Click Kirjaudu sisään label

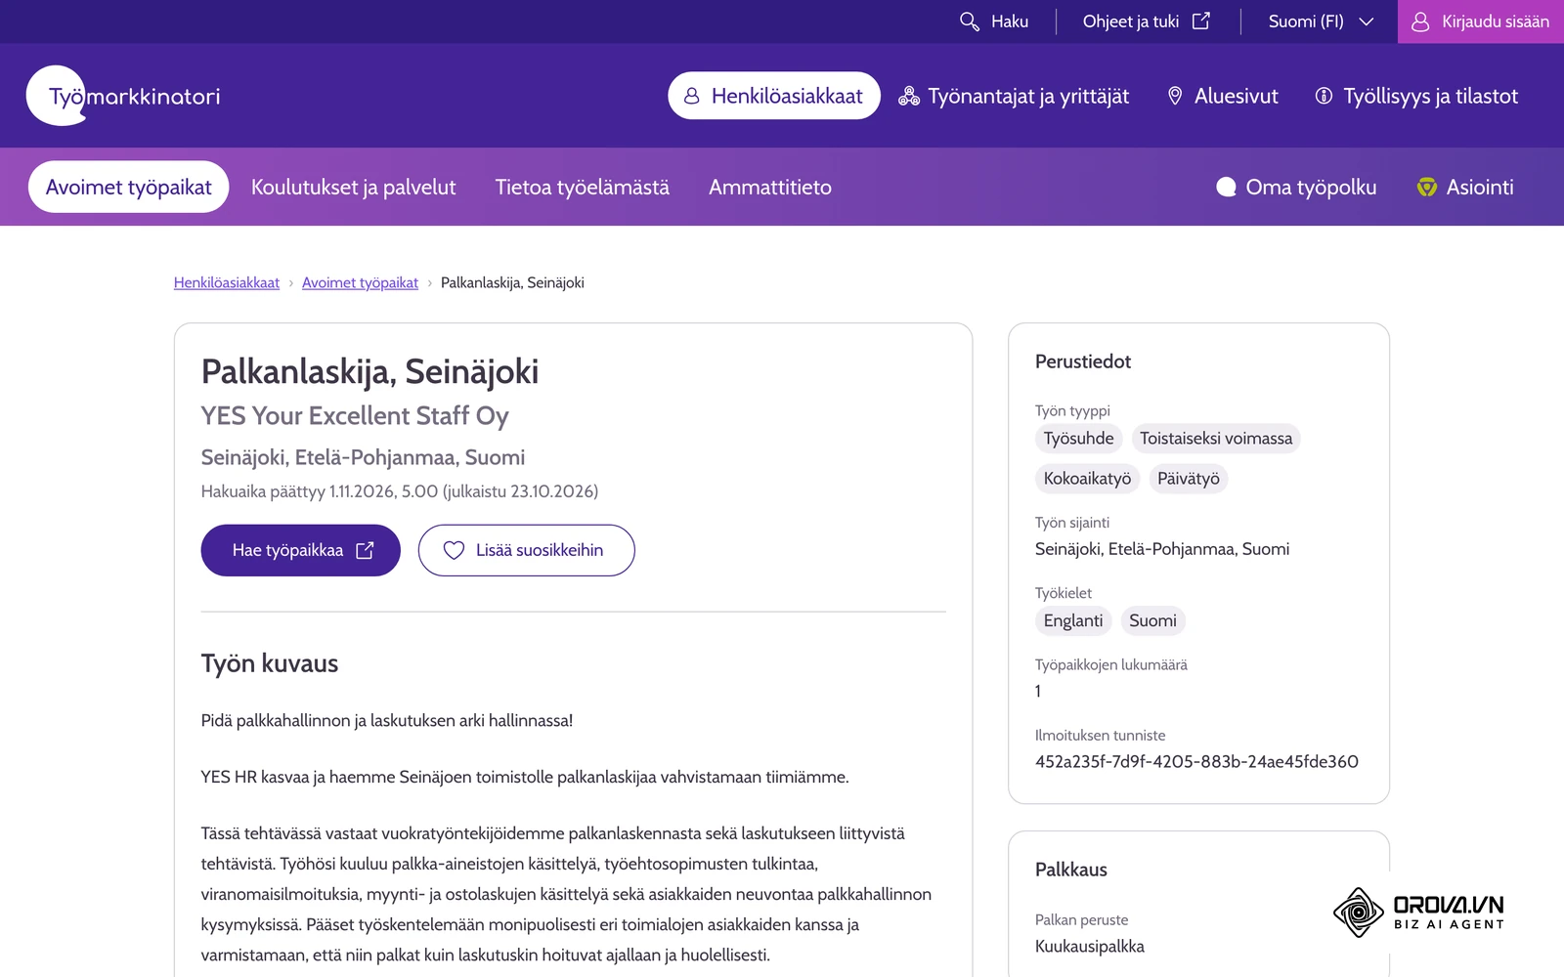(1496, 21)
